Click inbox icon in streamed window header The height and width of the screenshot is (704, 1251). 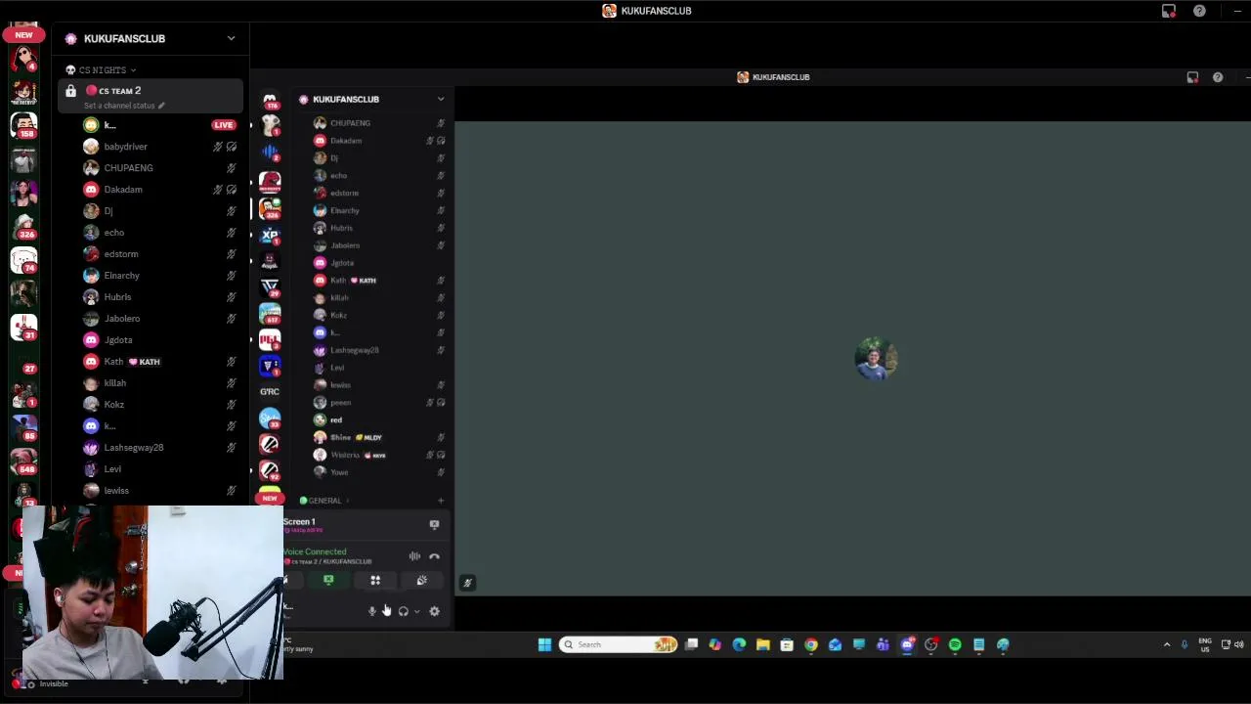pos(1192,77)
